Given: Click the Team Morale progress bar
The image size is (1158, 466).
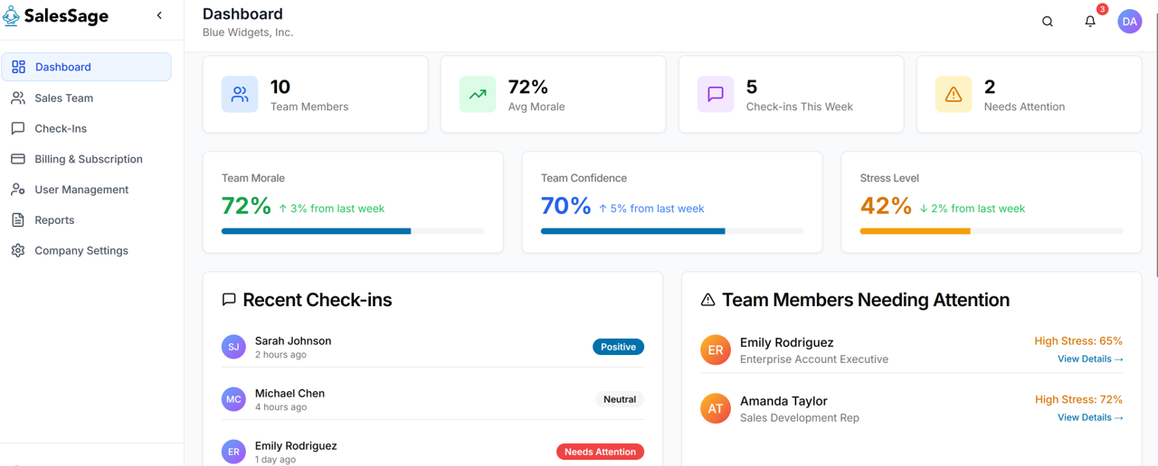Looking at the screenshot, I should pyautogui.click(x=353, y=231).
